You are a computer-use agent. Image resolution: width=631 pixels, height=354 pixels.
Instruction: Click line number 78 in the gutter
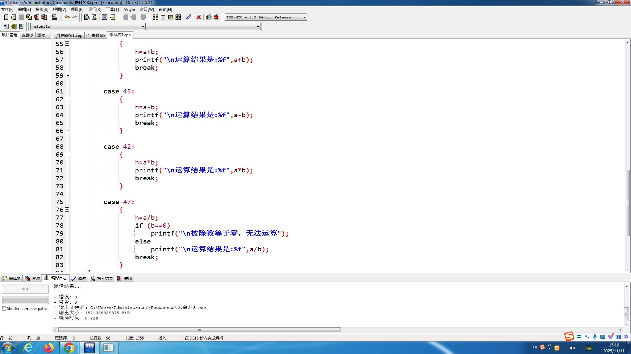click(x=59, y=225)
